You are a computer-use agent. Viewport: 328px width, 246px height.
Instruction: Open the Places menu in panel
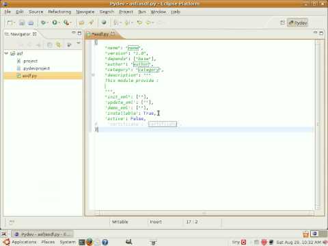click(x=48, y=242)
